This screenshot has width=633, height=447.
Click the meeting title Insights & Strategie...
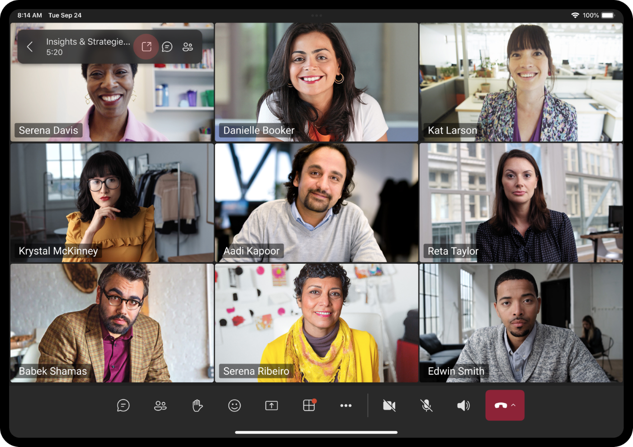pos(88,42)
